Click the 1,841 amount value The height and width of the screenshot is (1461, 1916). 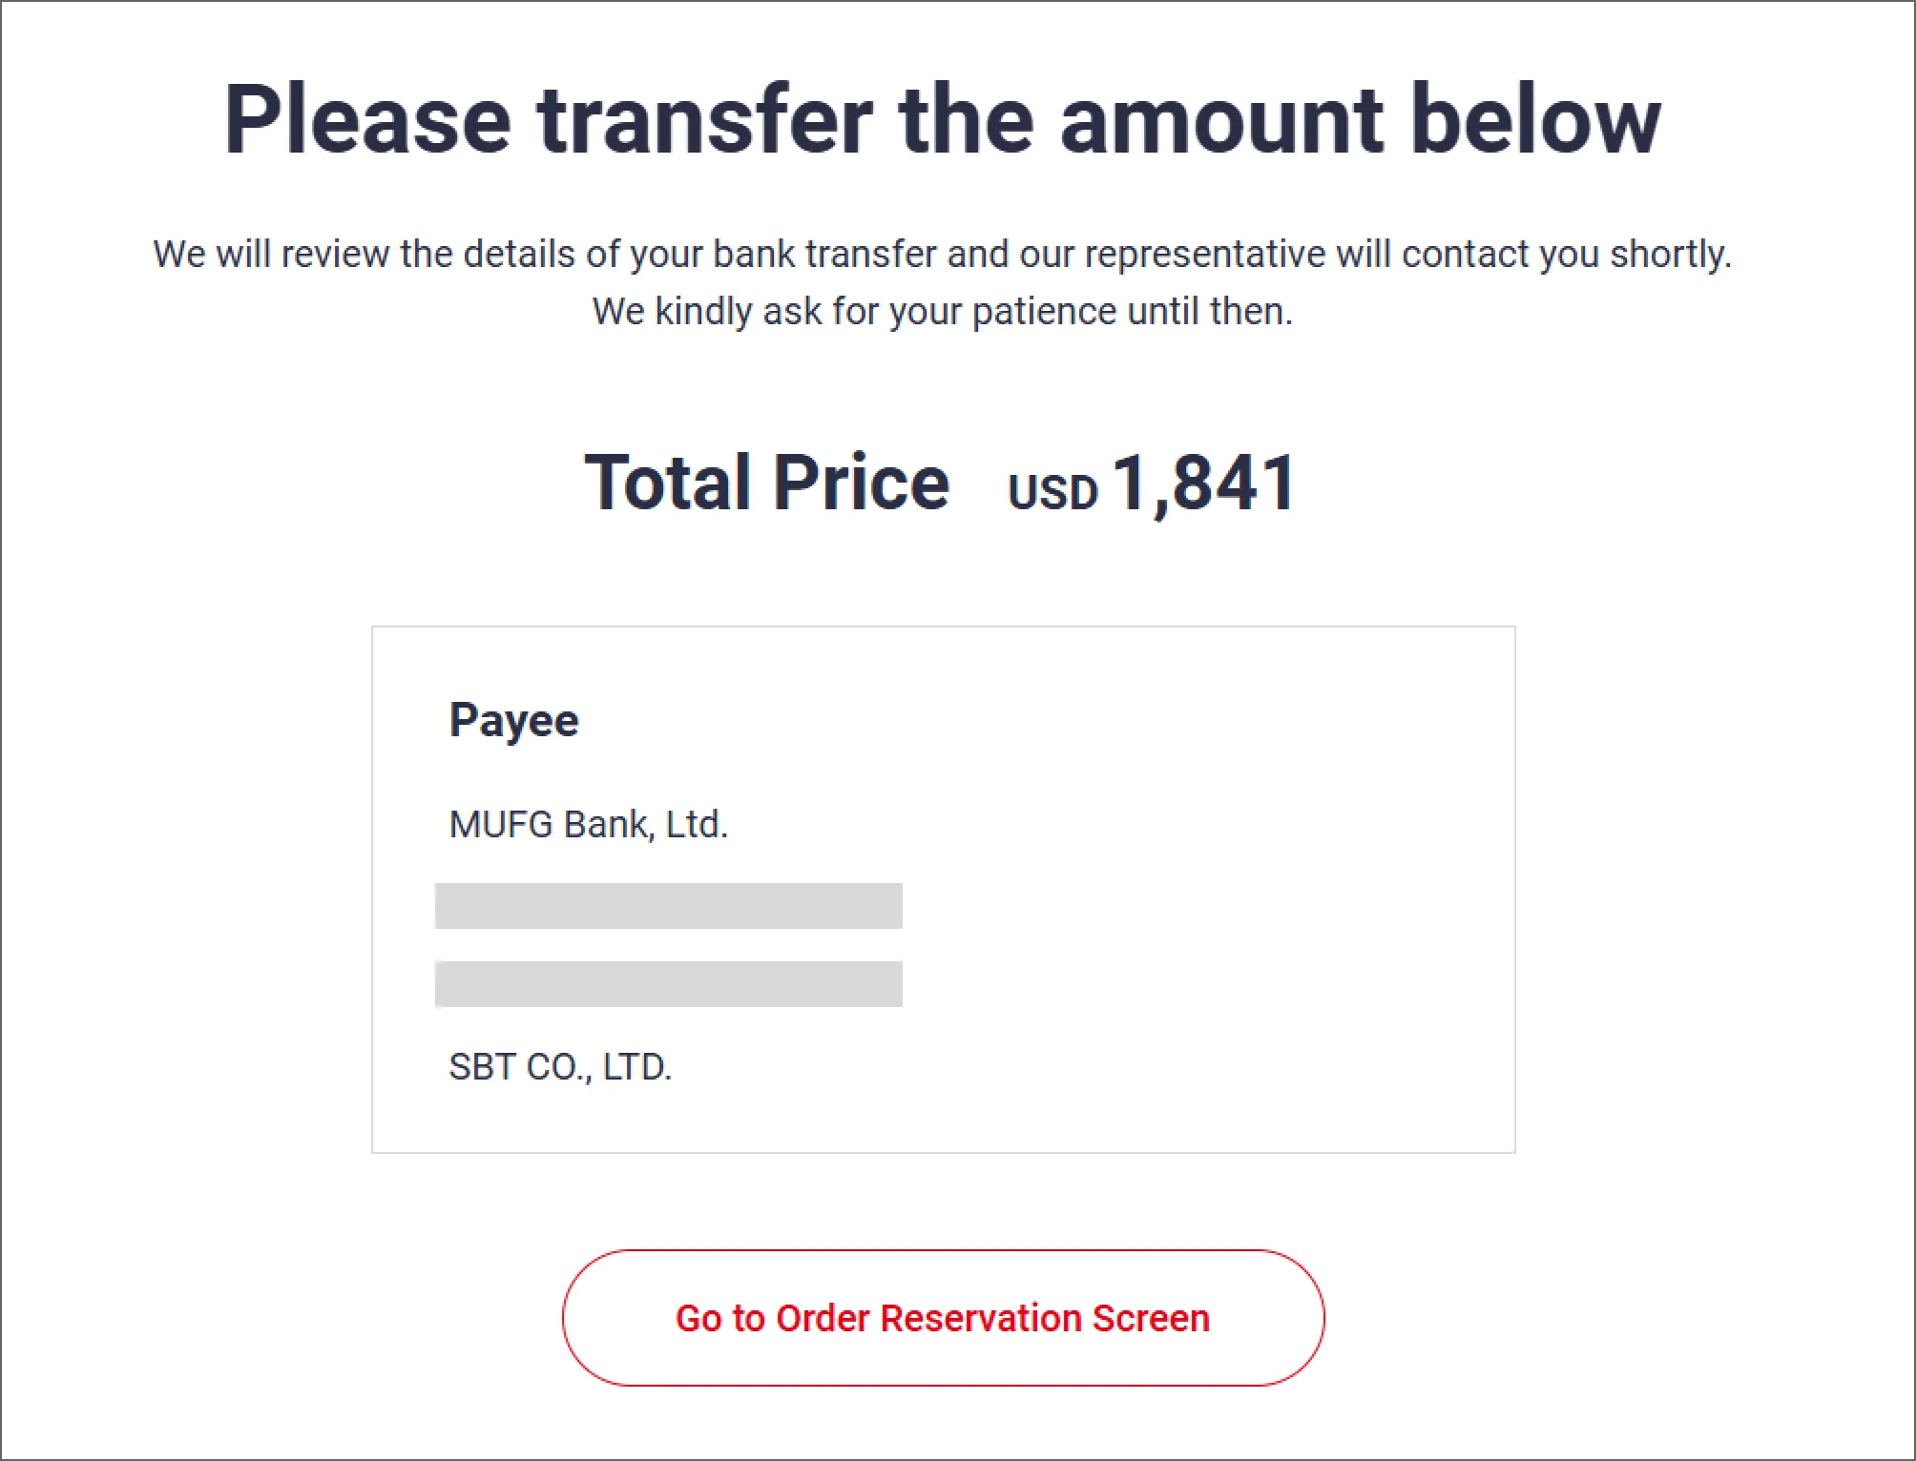pyautogui.click(x=1204, y=483)
